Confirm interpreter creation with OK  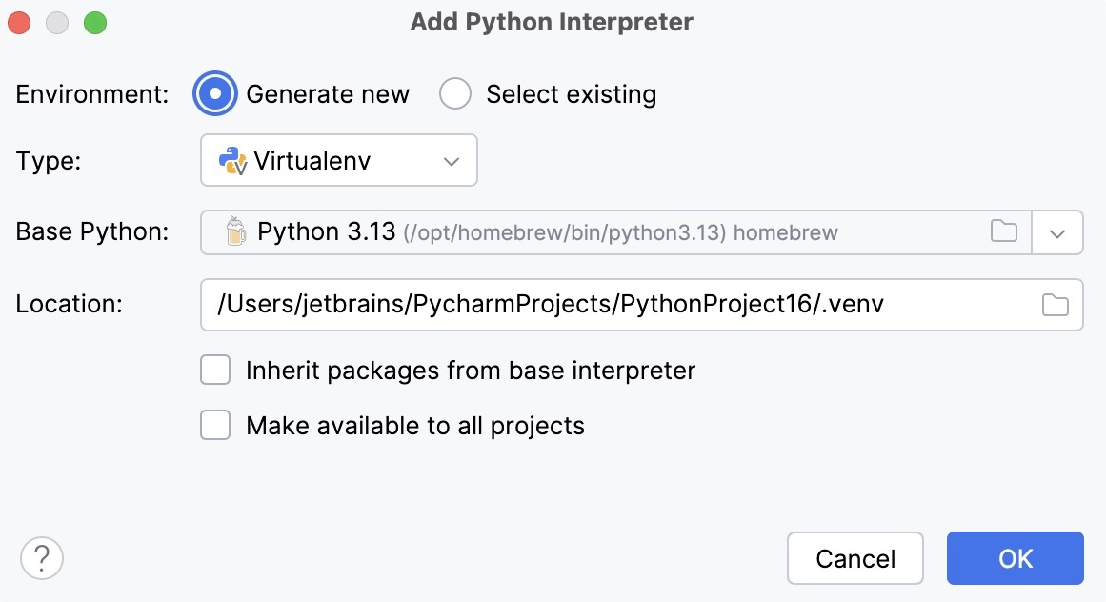1015,558
